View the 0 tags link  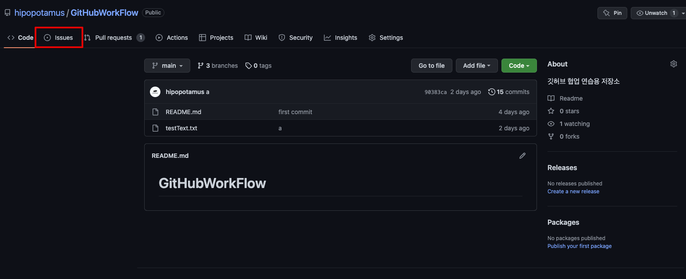pos(259,66)
